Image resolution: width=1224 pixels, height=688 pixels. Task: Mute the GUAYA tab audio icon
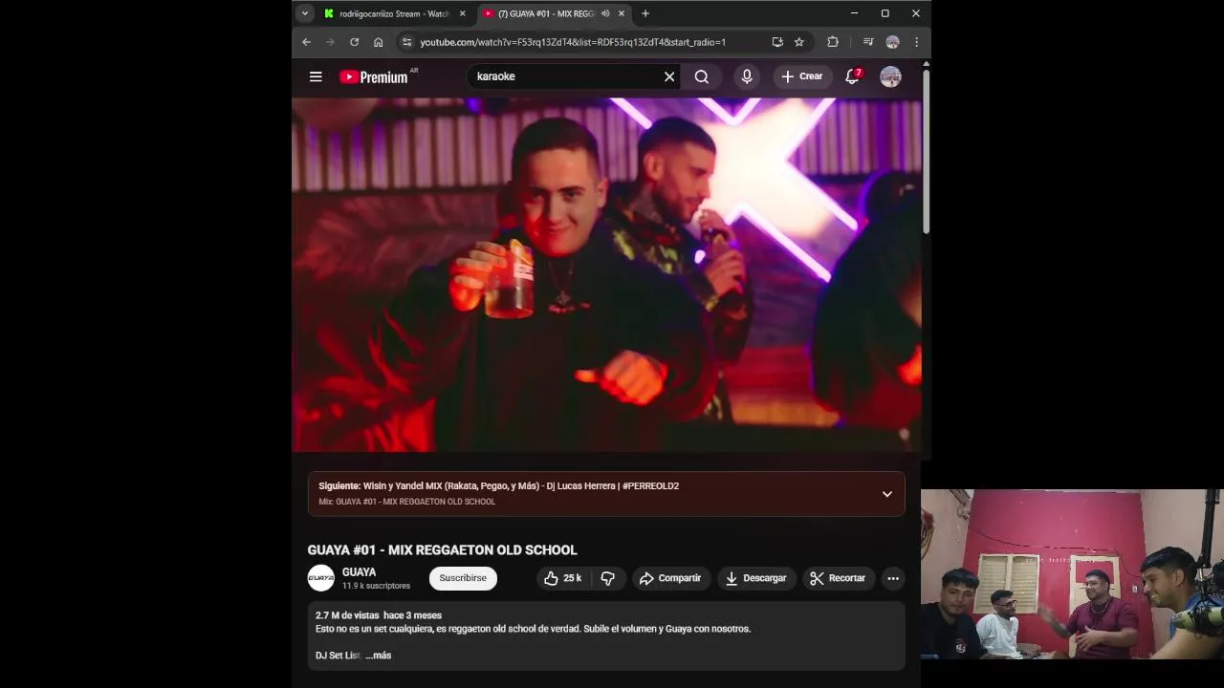[605, 13]
